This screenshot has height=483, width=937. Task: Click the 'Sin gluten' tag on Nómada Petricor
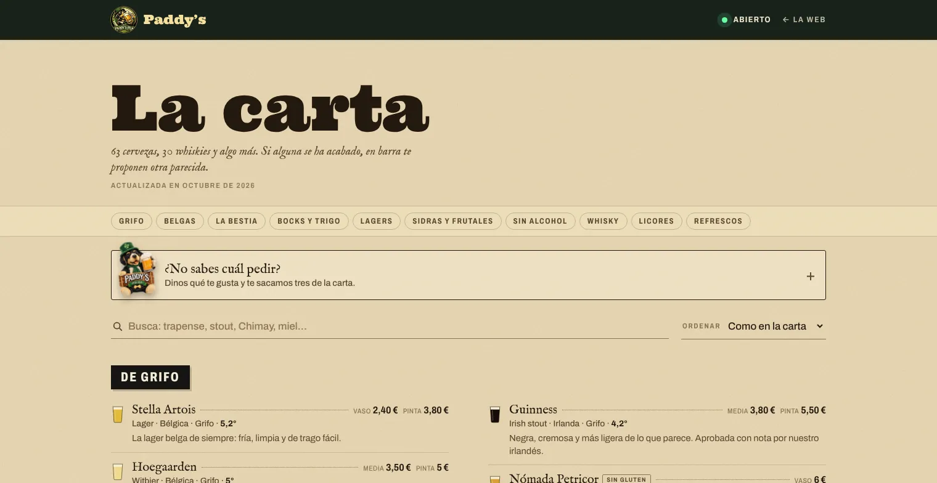pyautogui.click(x=626, y=479)
